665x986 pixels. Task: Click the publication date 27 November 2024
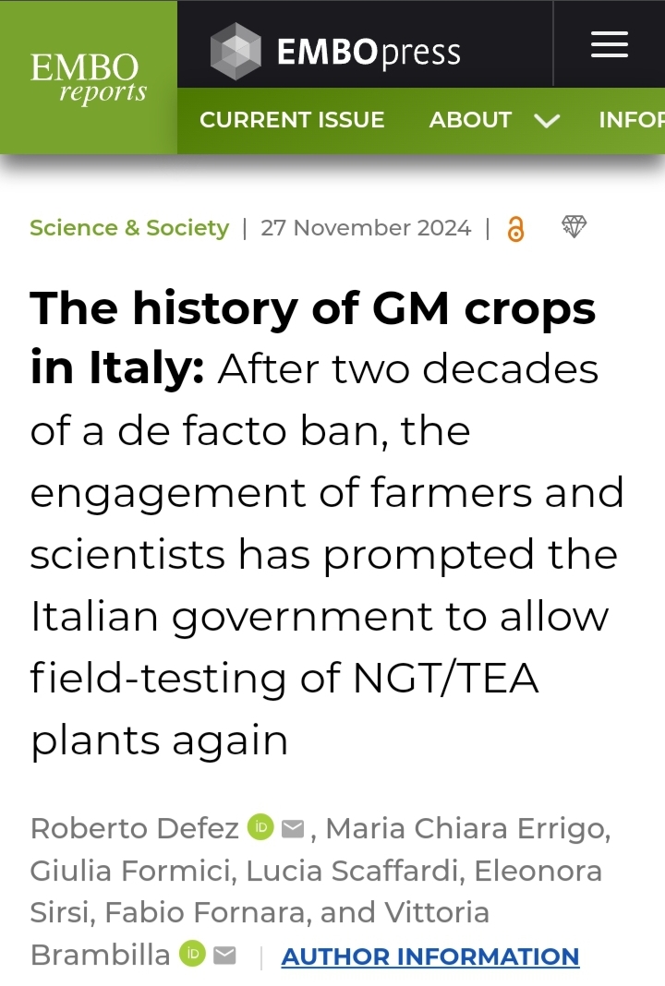tap(366, 227)
